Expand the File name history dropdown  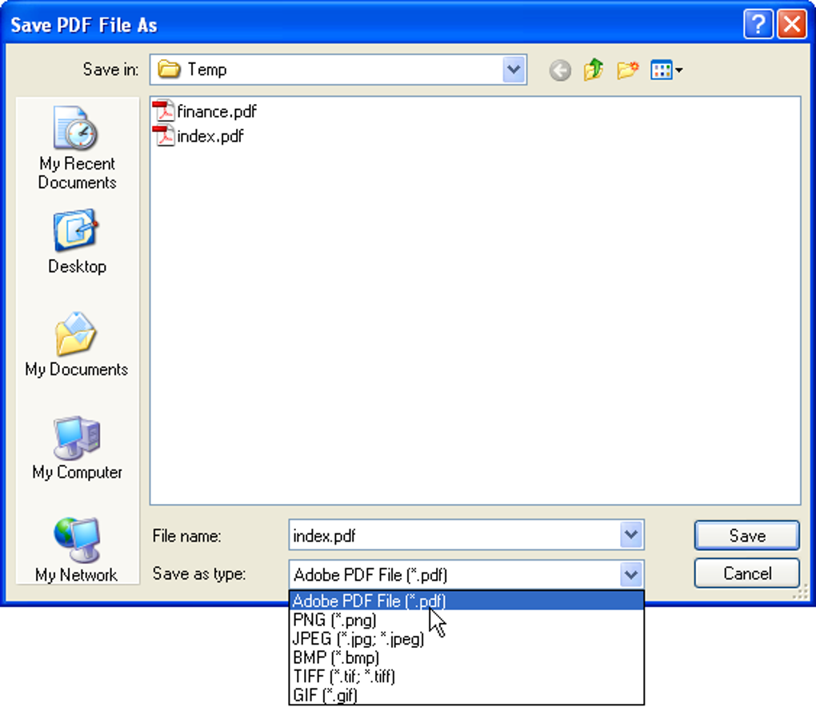coord(630,534)
